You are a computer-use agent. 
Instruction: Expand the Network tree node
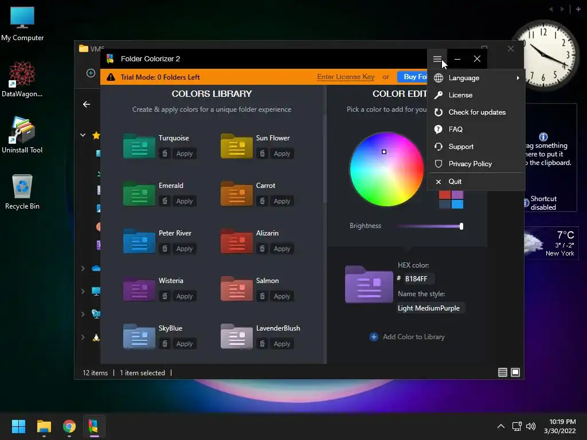83,315
